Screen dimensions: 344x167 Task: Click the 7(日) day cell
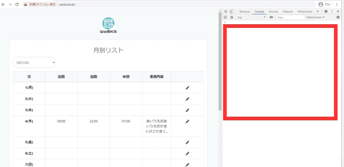(x=29, y=163)
